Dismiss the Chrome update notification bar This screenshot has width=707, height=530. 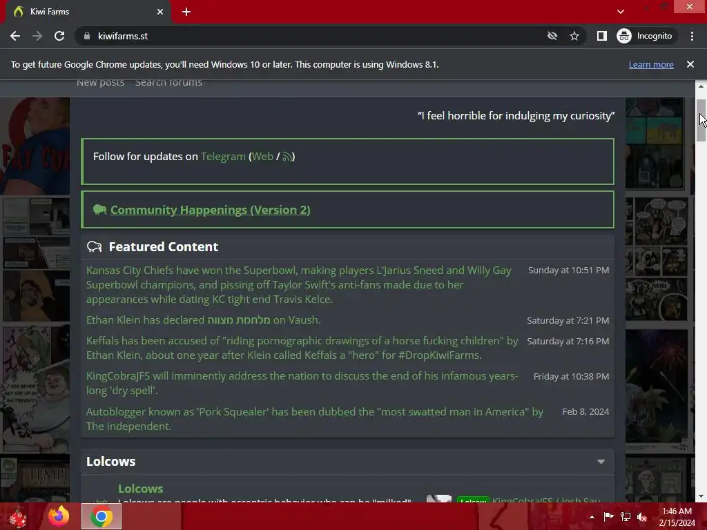click(690, 64)
